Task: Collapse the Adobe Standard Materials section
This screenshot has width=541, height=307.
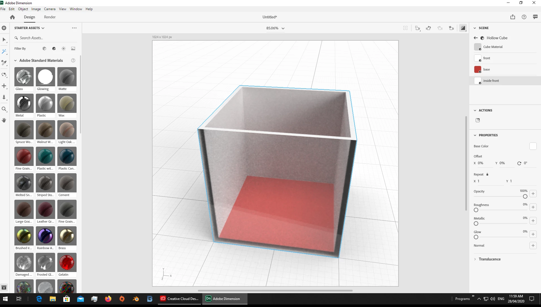Action: click(x=16, y=60)
